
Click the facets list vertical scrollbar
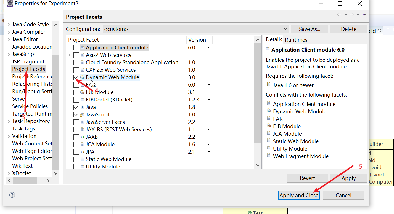(258, 93)
